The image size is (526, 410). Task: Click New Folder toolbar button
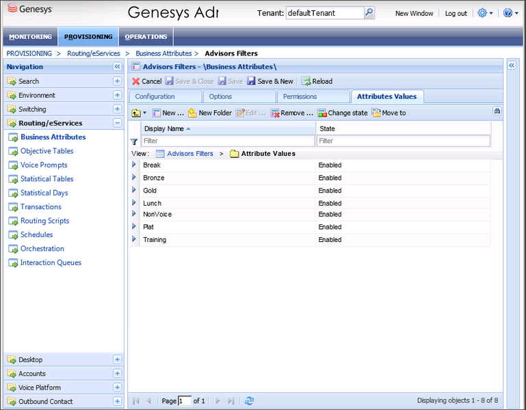click(x=210, y=113)
